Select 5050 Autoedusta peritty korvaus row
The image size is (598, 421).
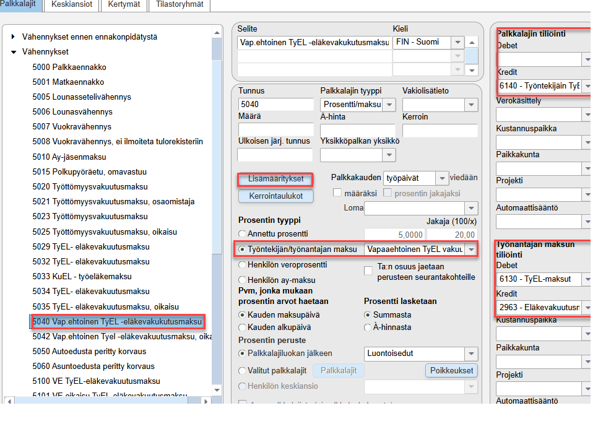click(x=89, y=351)
